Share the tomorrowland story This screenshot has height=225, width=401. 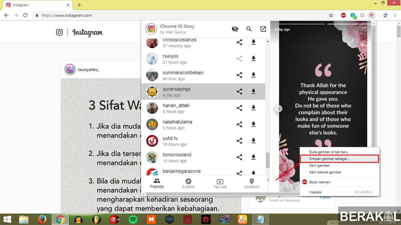coord(239,157)
